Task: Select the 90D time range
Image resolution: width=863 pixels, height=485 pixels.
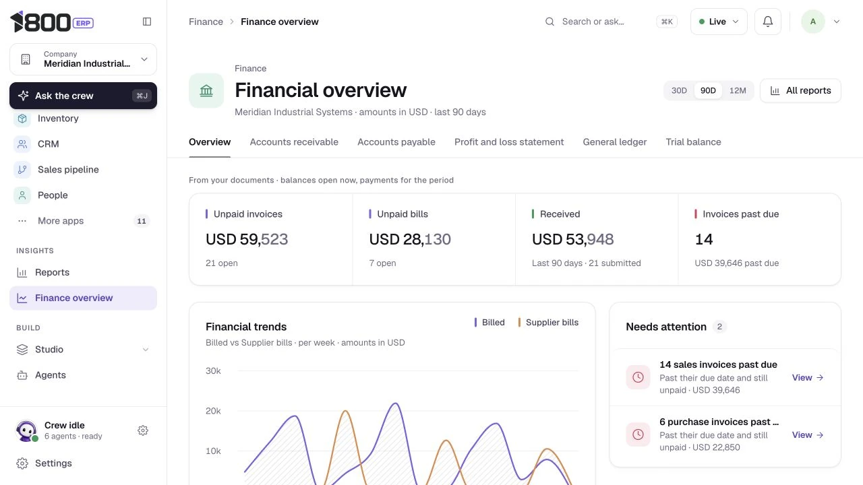Action: pos(708,91)
